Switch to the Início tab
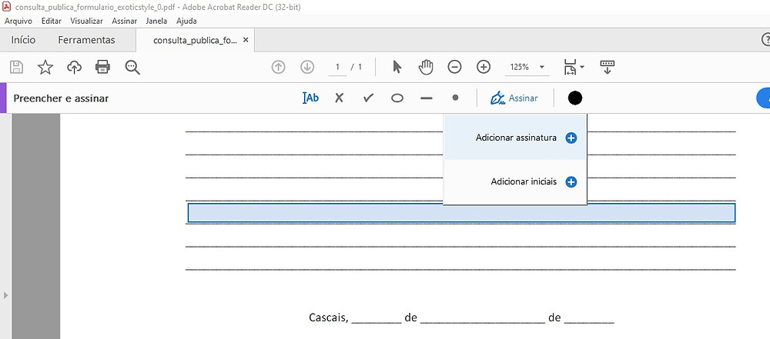Viewport: 770px width, 339px height. (24, 40)
